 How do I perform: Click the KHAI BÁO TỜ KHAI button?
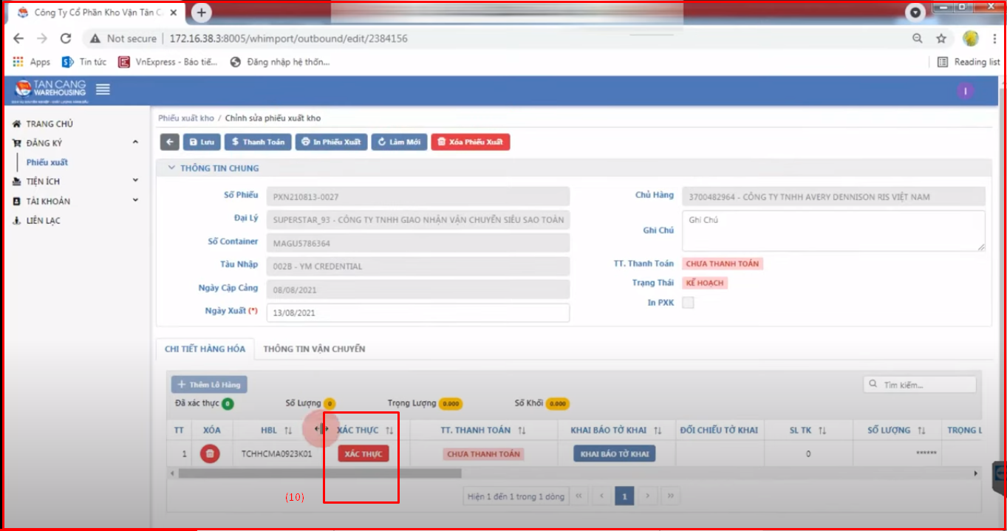[614, 454]
